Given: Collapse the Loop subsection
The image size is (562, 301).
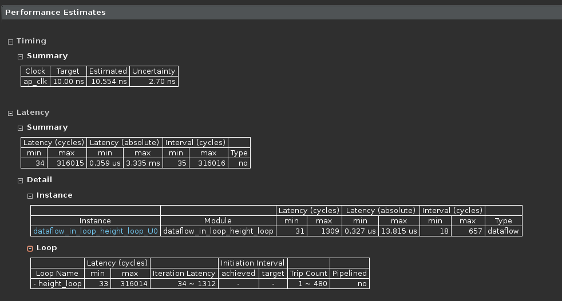Looking at the screenshot, I should click(x=30, y=248).
